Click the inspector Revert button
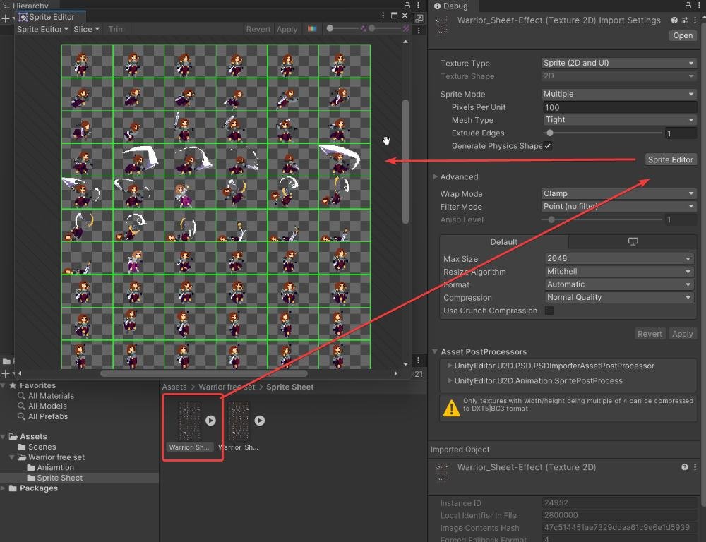This screenshot has height=542, width=706. 650,334
